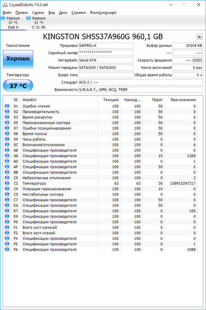Click status orb for C2 Температура row

coord(7,183)
